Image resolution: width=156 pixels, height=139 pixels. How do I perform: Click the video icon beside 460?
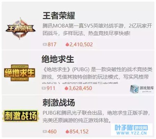point(45,132)
